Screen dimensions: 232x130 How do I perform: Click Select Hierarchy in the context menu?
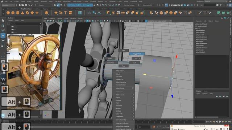tap(121, 82)
